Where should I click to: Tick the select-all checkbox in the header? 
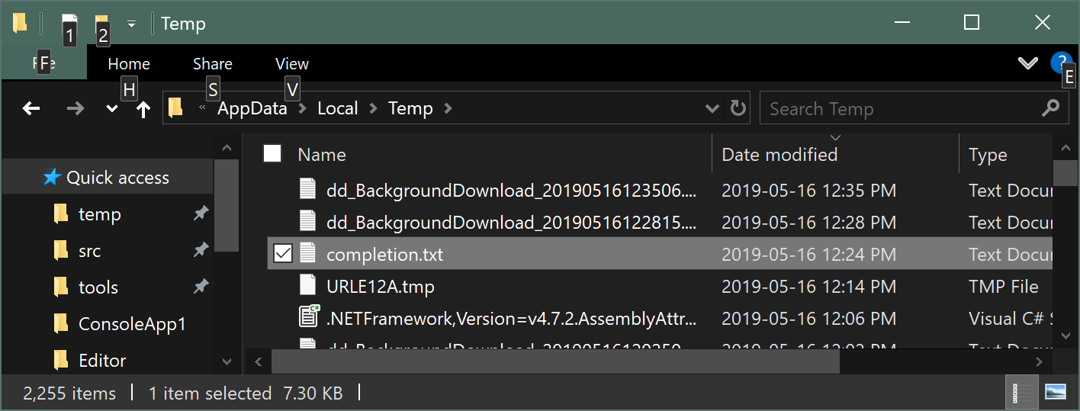(272, 154)
